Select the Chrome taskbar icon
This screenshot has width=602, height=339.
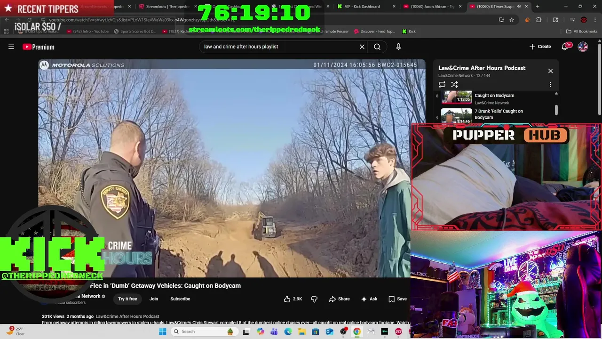357,331
